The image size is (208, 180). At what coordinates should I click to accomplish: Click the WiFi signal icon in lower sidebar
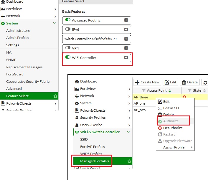(x=77, y=132)
